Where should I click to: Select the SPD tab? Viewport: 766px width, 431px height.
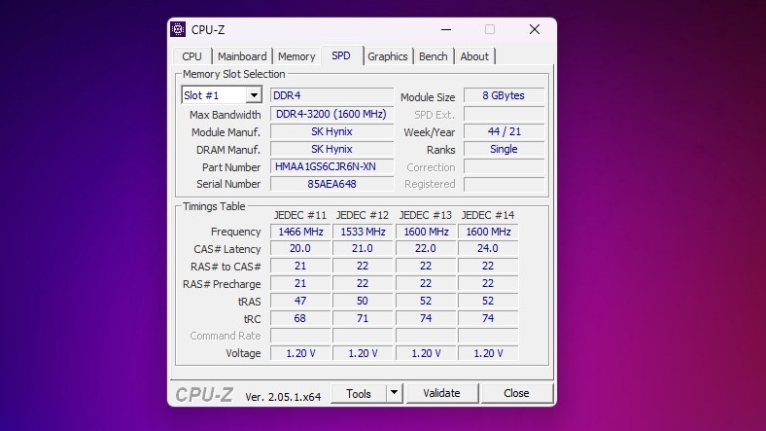[x=341, y=56]
